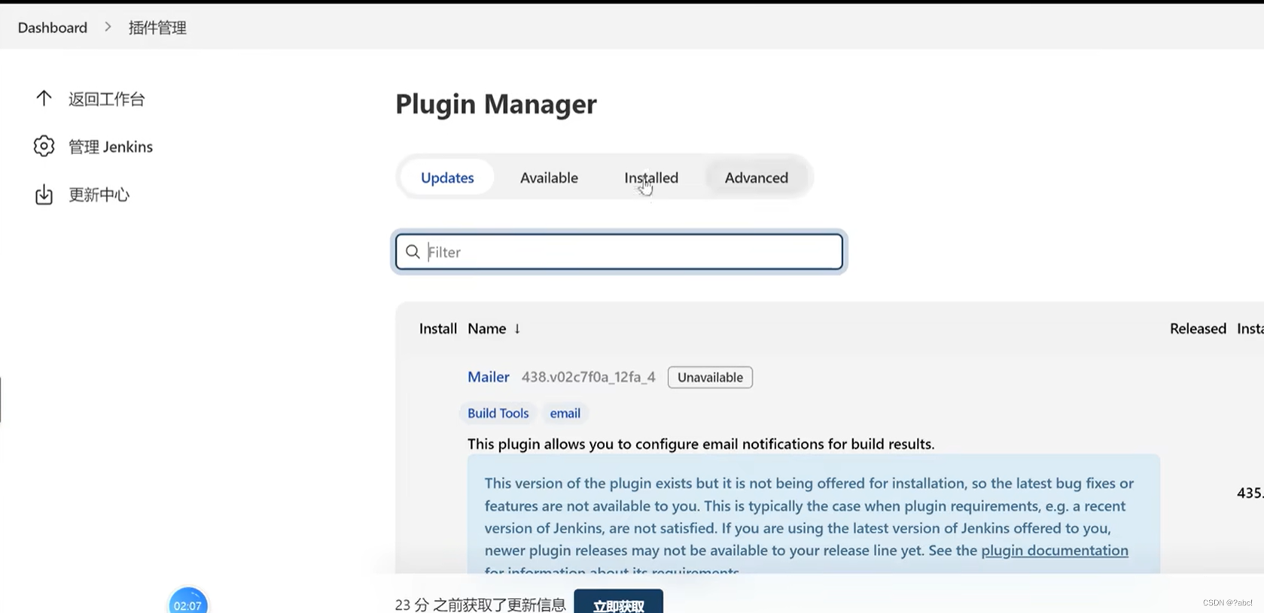
Task: Click the Plugin Manager heading
Action: (x=496, y=104)
